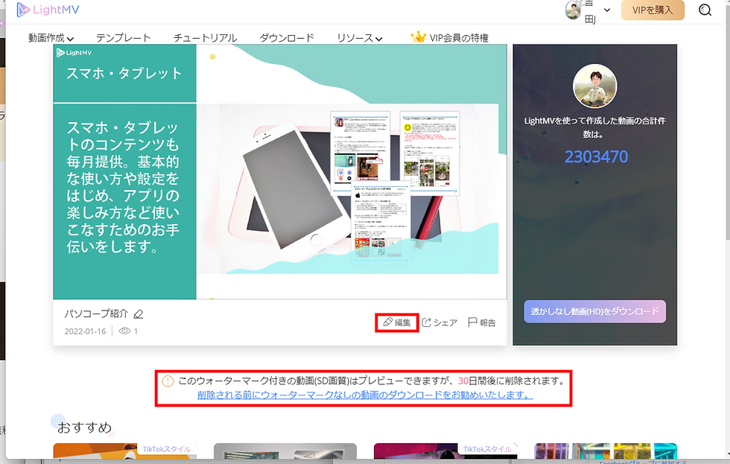The image size is (730, 464).
Task: Click the eye view count icon
Action: click(x=124, y=331)
